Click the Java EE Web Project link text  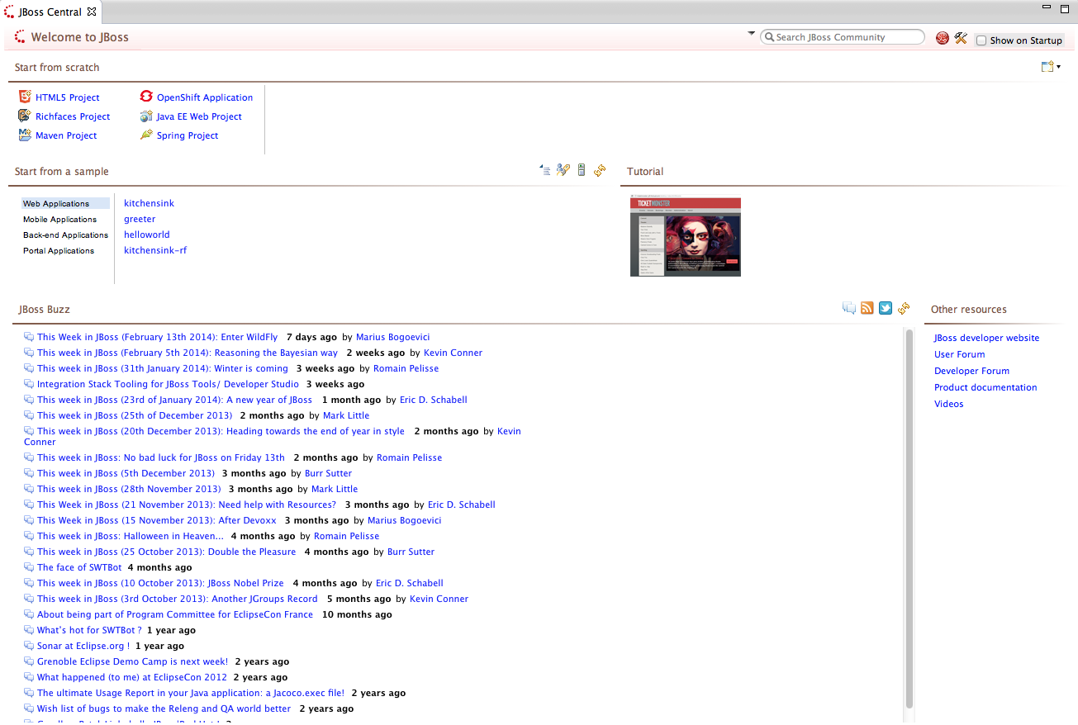199,116
